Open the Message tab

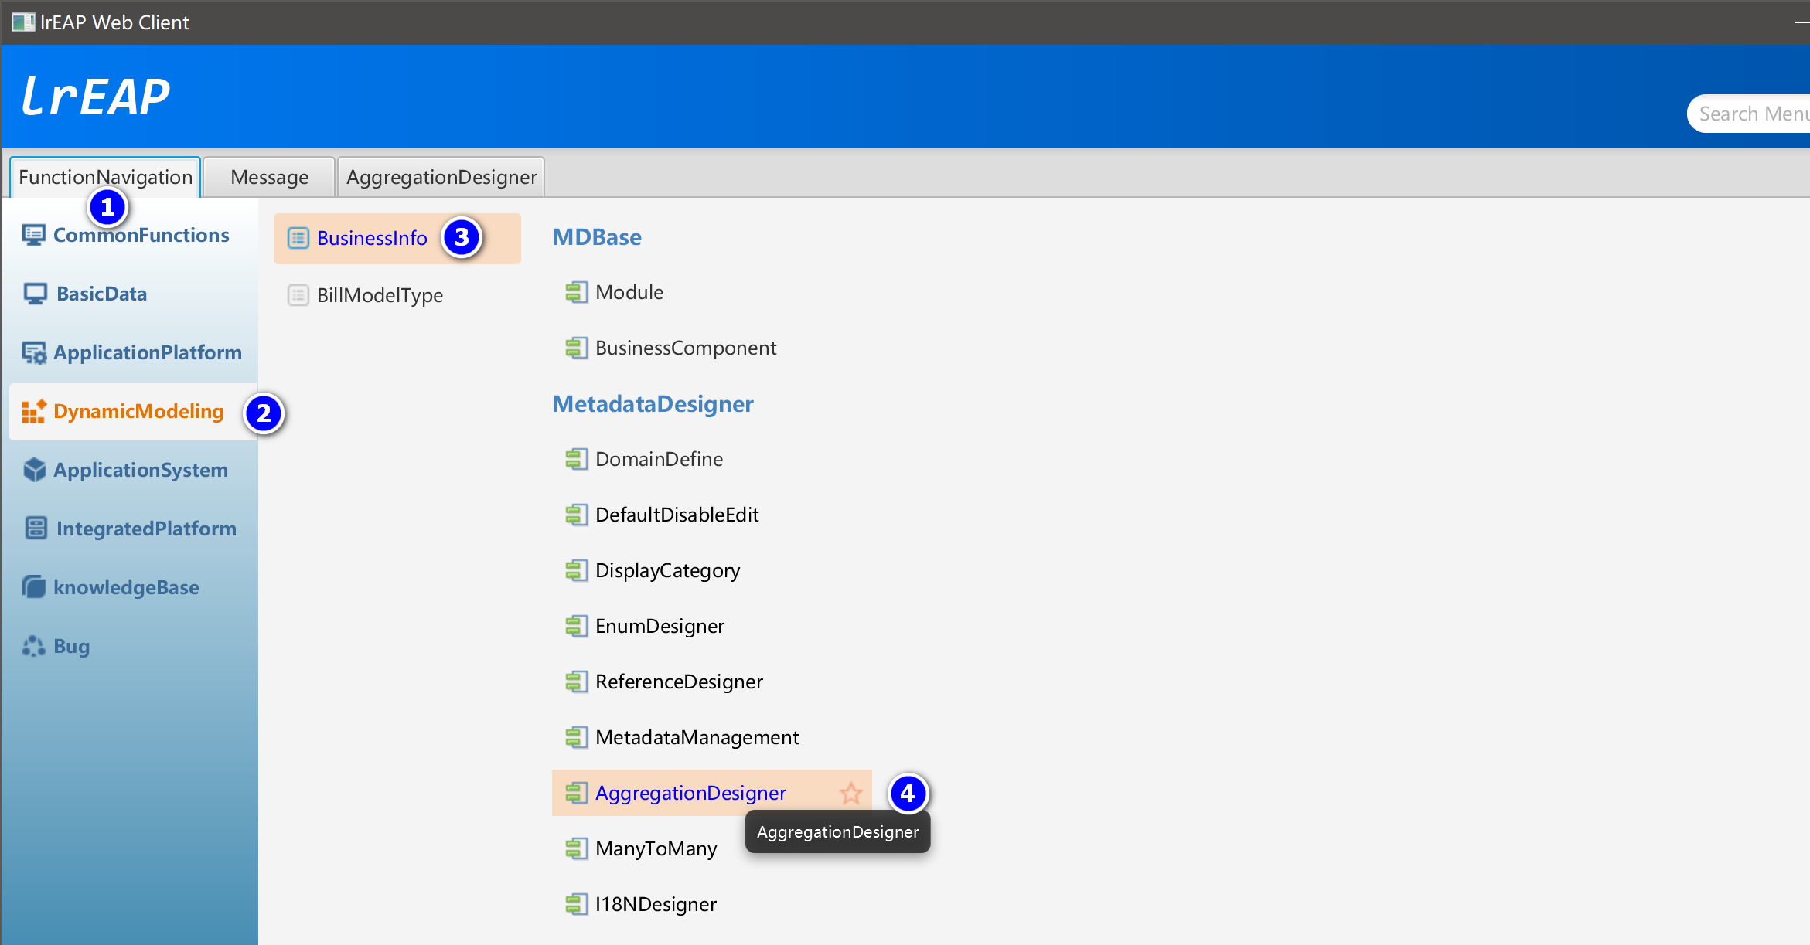coord(269,177)
